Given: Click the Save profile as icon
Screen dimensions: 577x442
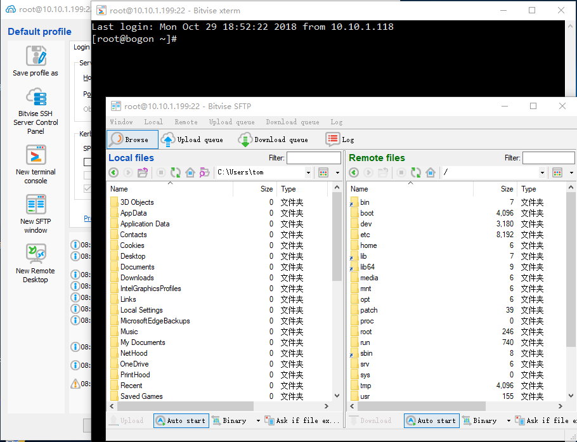Looking at the screenshot, I should click(36, 56).
